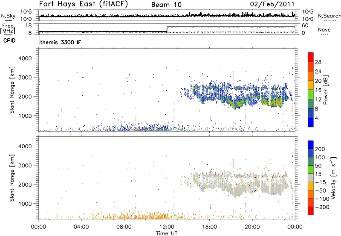Select the 'Freq. [MHz]' axis label

8,29
